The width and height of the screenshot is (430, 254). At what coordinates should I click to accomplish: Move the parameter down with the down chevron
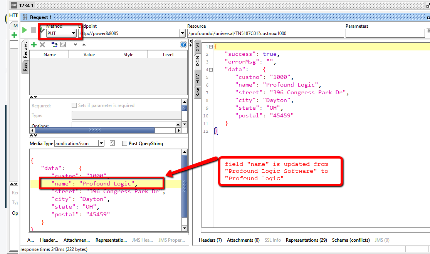76,45
